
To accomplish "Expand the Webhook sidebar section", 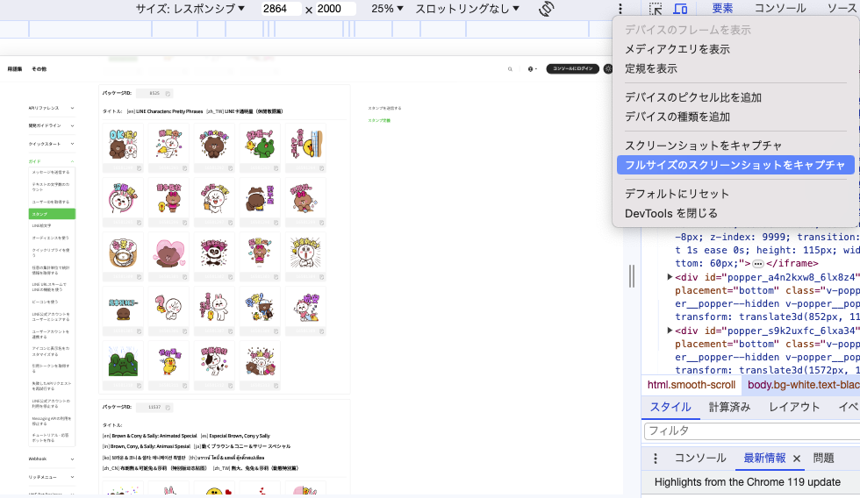I will [52, 459].
